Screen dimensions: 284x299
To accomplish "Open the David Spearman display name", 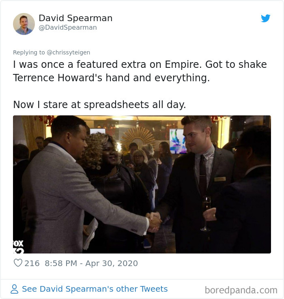I will point(75,18).
